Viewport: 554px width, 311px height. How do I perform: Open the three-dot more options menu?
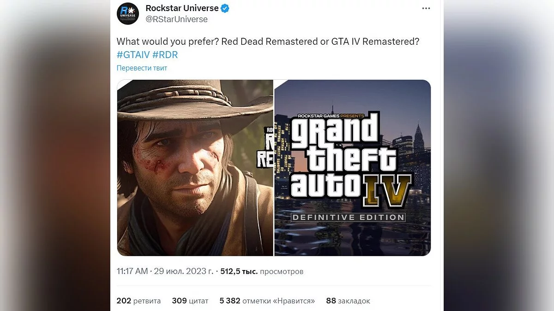coord(427,8)
